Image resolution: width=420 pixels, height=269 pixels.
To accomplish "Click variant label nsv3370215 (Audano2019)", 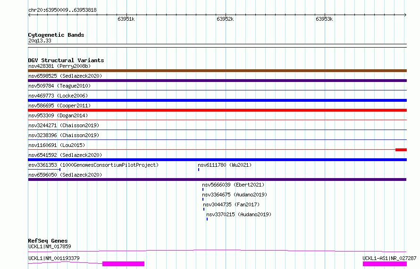I will click(239, 214).
